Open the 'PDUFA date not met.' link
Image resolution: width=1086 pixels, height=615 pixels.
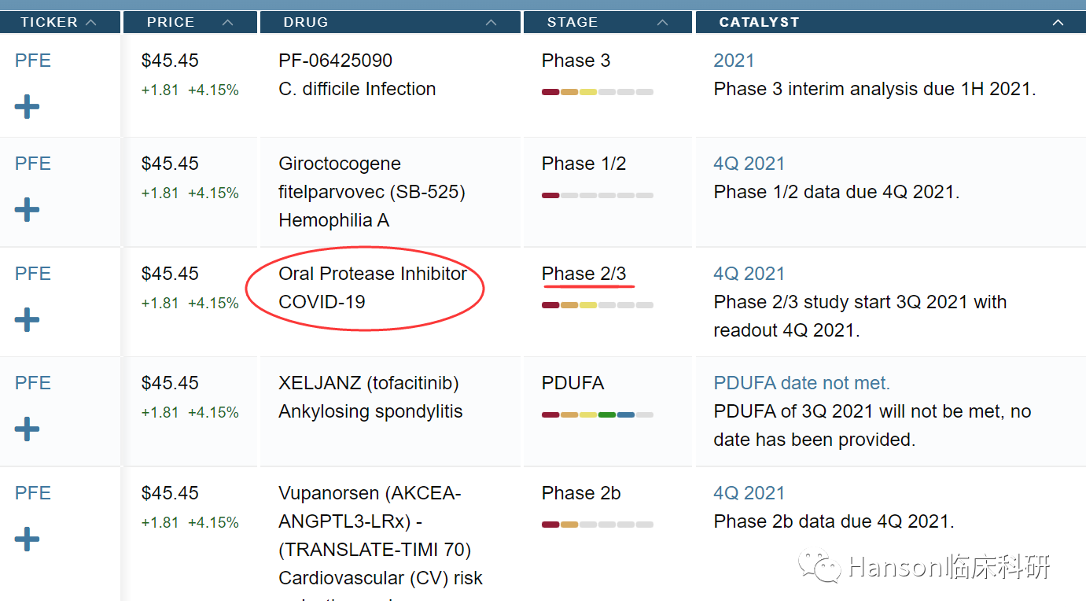(x=801, y=383)
